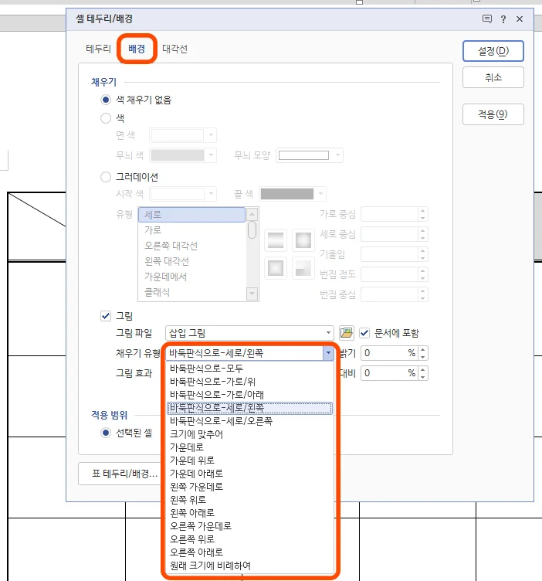
Task: Click gradient type list scroll up arrow
Action: coord(252,214)
